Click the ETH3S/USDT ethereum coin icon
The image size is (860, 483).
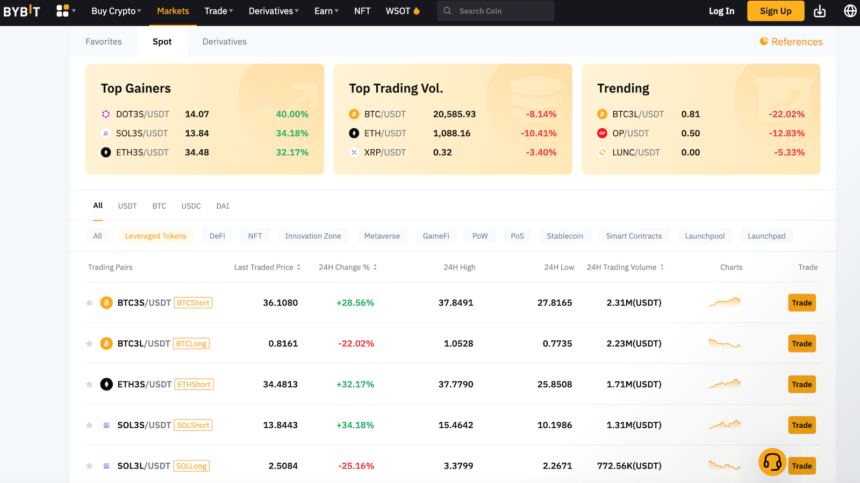[106, 384]
